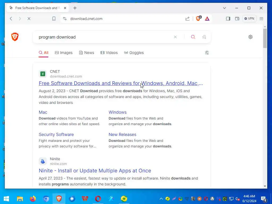This screenshot has height=204, width=272.
Task: Open the Mac sublink
Action: coord(43,112)
